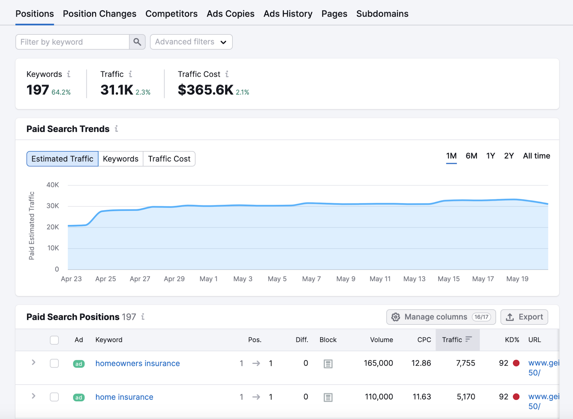Image resolution: width=573 pixels, height=419 pixels.
Task: Show info icon beside Paid Search Trends
Action: point(116,129)
